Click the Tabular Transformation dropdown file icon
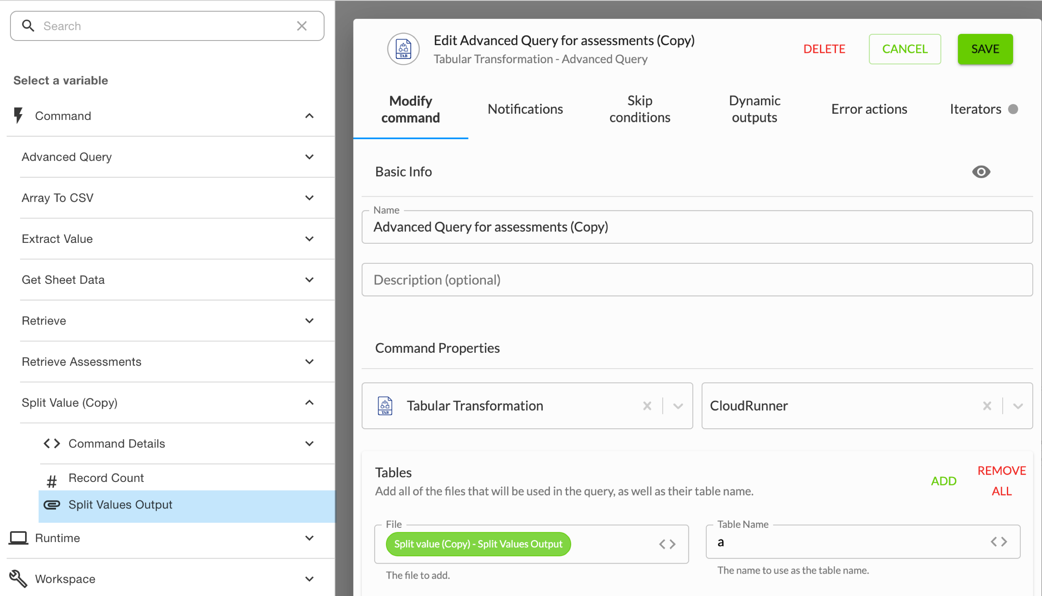The width and height of the screenshot is (1042, 596). 385,406
